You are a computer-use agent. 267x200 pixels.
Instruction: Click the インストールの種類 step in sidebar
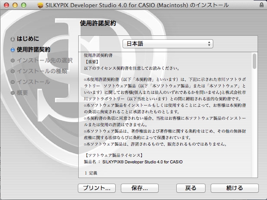[x=42, y=71]
